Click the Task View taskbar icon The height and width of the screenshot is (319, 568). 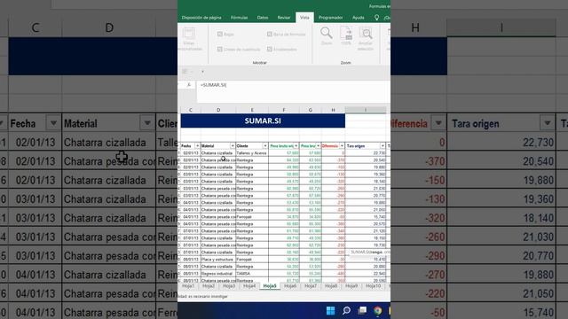tap(362, 311)
